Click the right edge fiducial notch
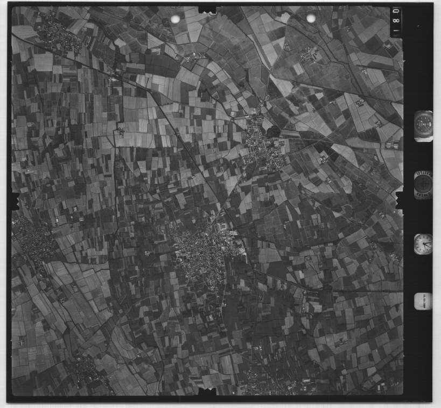Viewport: 441px width, 408px height. pos(400,197)
